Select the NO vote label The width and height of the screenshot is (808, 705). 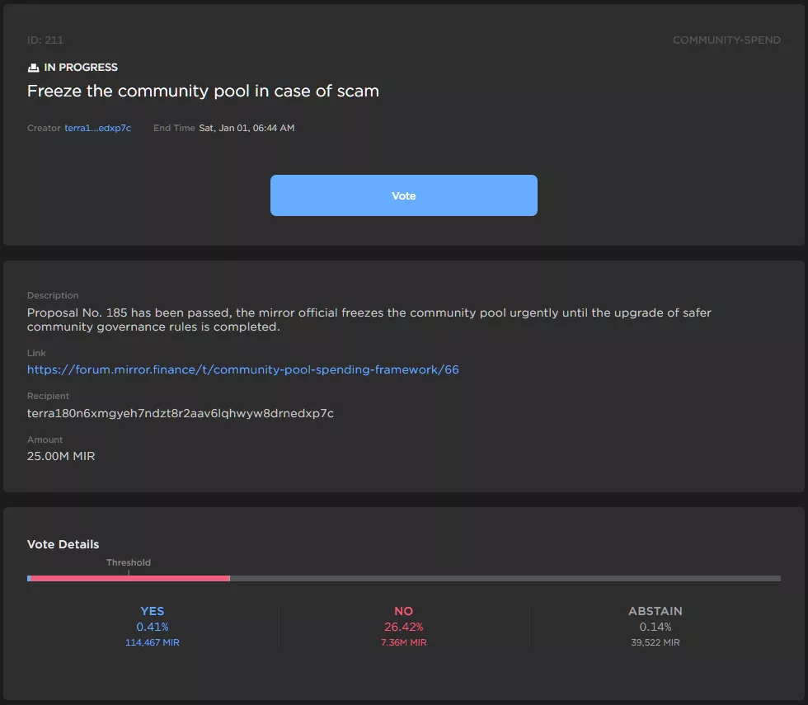[x=403, y=611]
